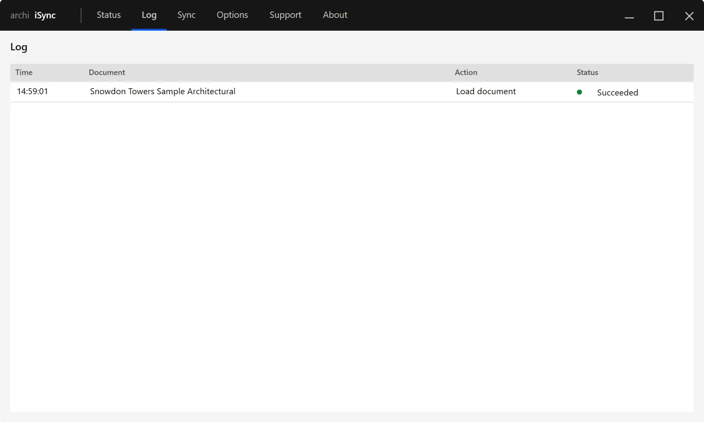Click the 14:59:01 timestamp entry
Viewport: 704px width, 422px height.
[32, 91]
